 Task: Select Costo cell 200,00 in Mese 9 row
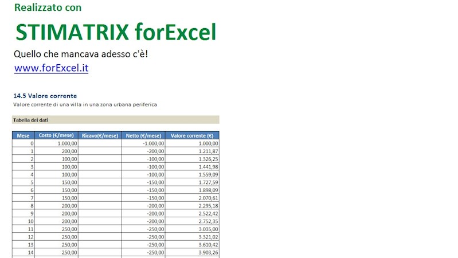(x=56, y=214)
